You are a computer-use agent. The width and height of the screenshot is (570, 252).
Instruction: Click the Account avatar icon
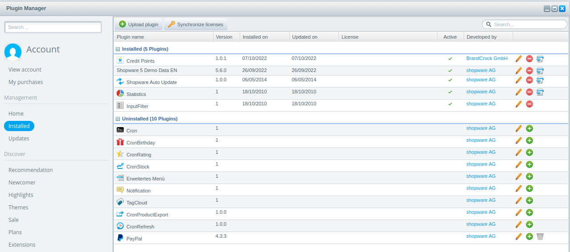(13, 52)
